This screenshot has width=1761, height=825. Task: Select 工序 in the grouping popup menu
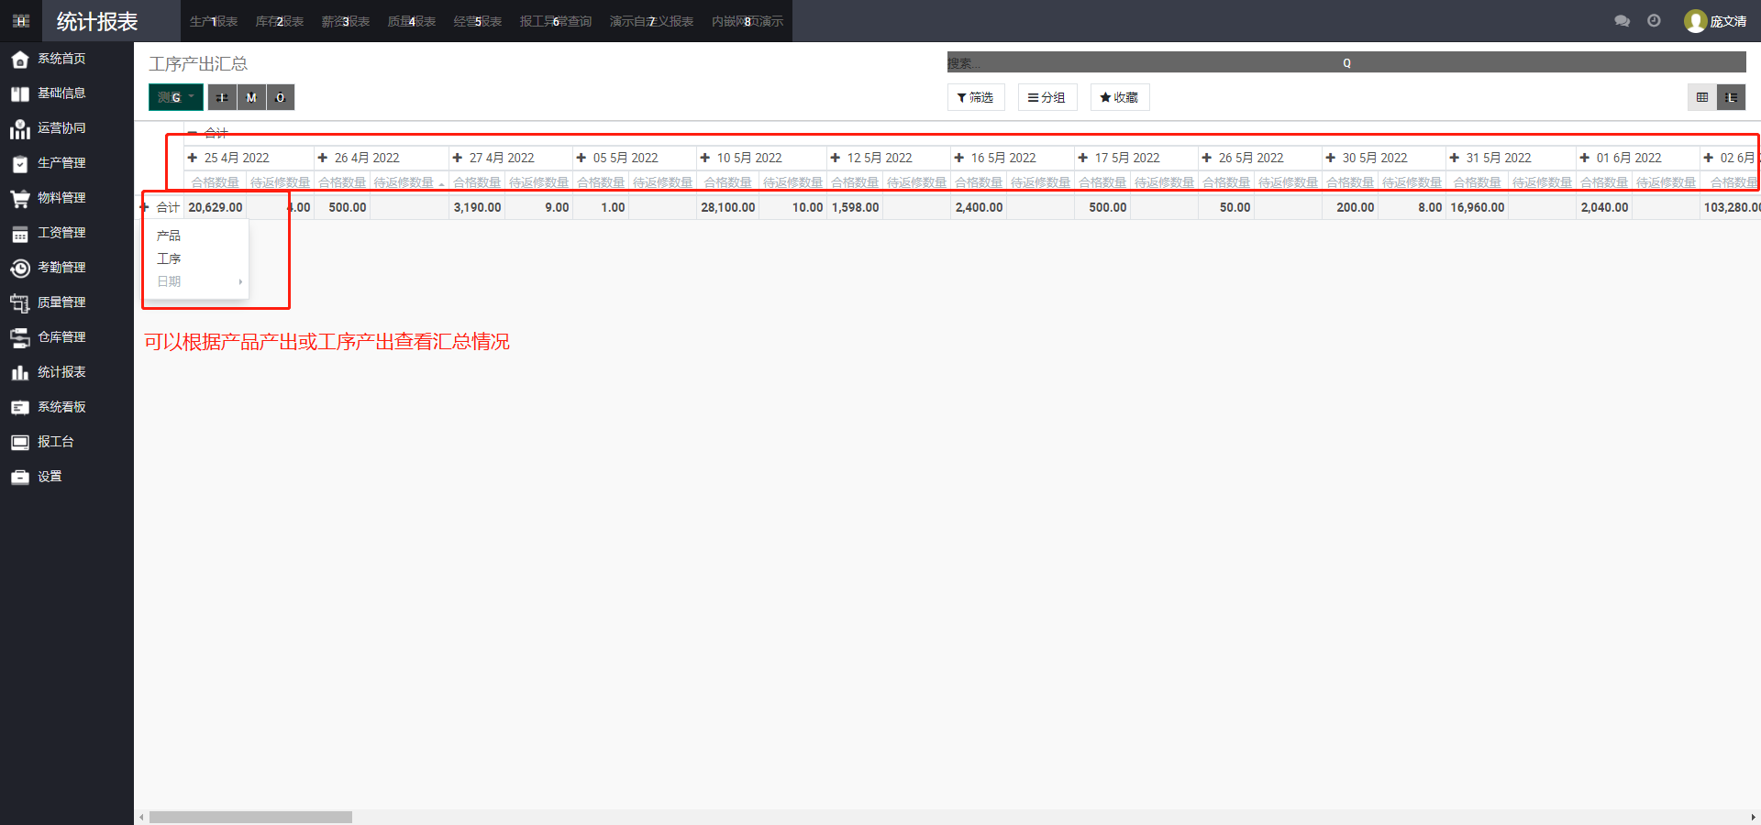point(169,258)
